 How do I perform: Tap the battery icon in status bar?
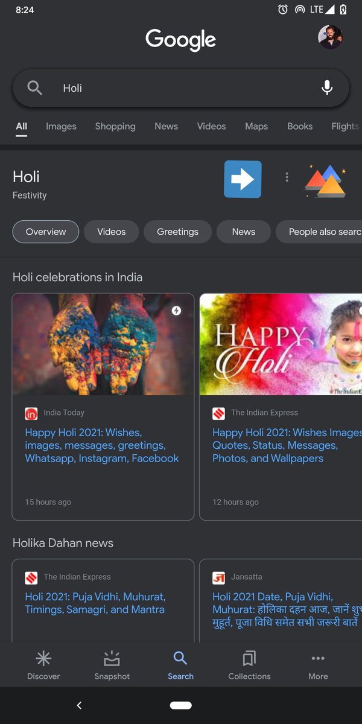tap(343, 10)
